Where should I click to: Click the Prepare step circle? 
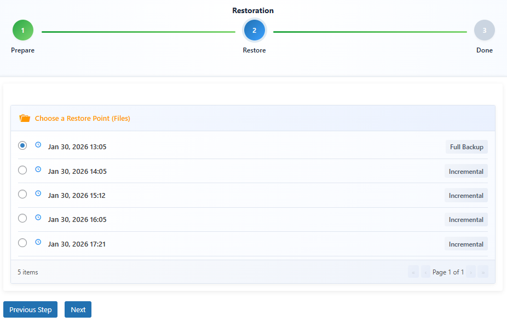[x=22, y=30]
